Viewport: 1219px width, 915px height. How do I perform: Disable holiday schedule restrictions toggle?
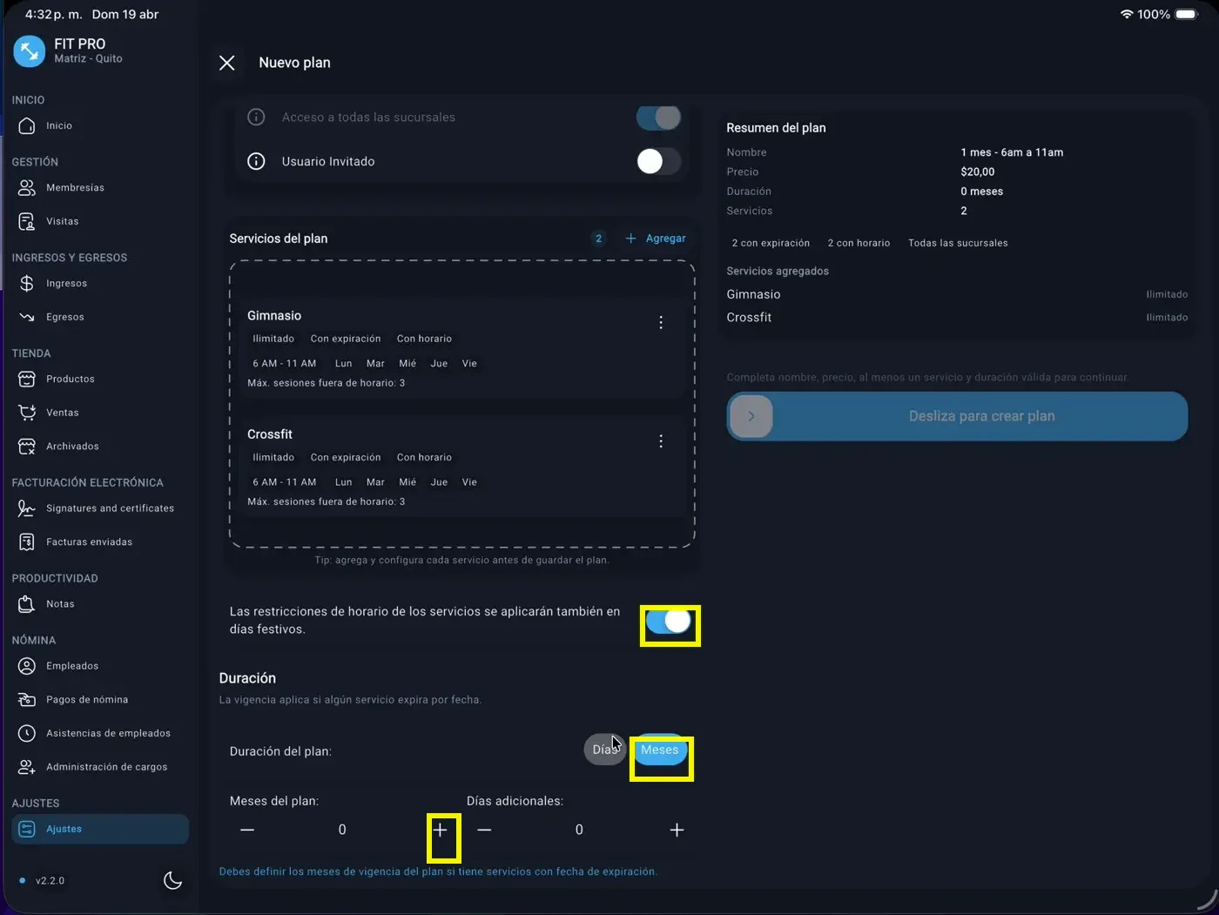[x=669, y=621]
